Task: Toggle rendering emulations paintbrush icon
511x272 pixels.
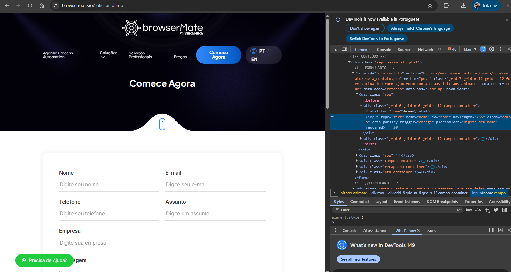Action: tap(496, 210)
